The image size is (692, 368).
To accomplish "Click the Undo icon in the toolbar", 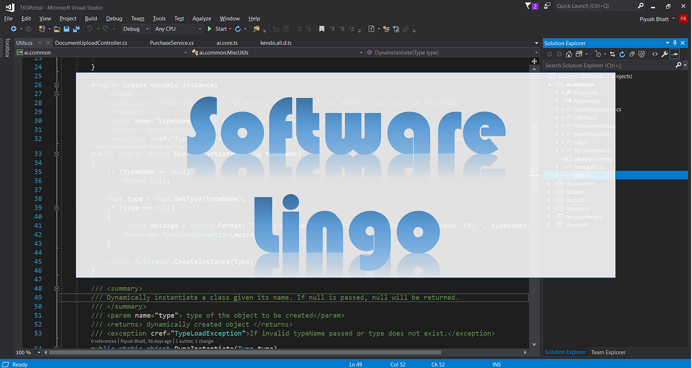I will (90, 29).
